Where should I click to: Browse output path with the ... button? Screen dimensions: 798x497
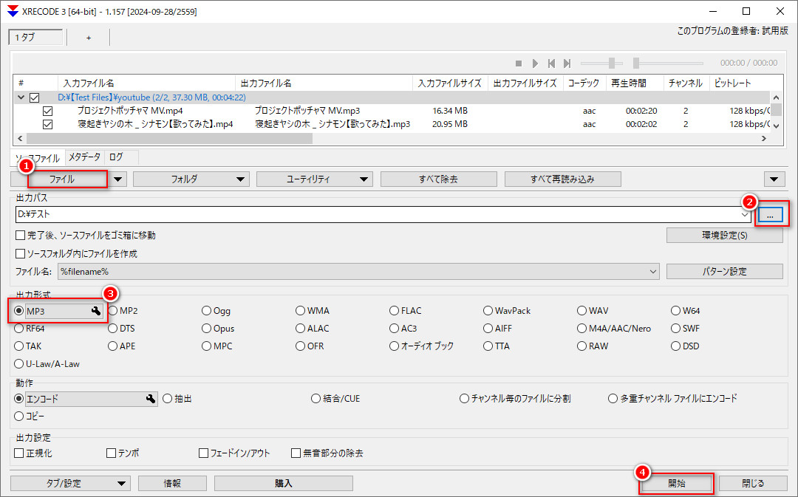point(770,214)
